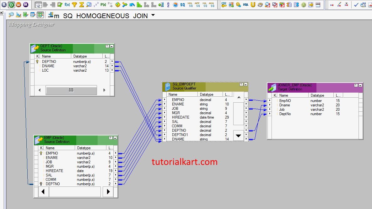Select the Aggregator transformation tool
The height and width of the screenshot is (209, 372).
point(81,4)
